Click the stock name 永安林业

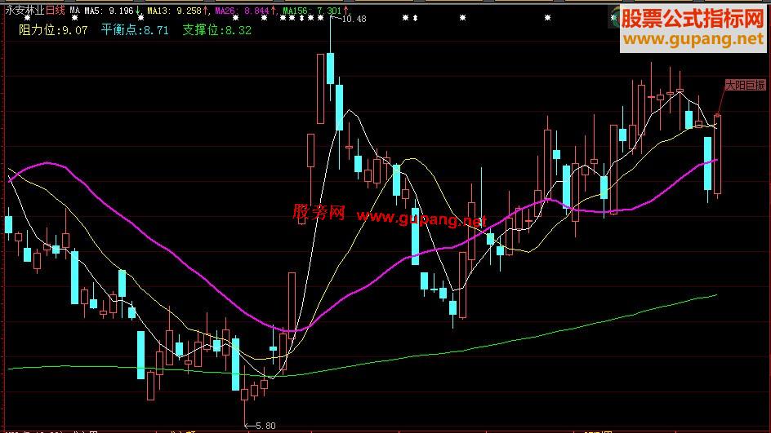[x=25, y=11]
